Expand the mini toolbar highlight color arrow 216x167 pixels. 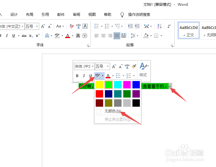pos(102,76)
